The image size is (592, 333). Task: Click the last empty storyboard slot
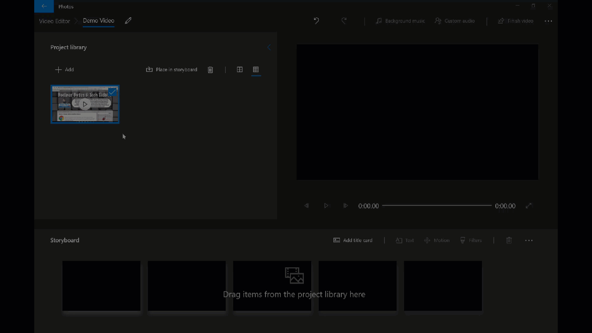[443, 286]
